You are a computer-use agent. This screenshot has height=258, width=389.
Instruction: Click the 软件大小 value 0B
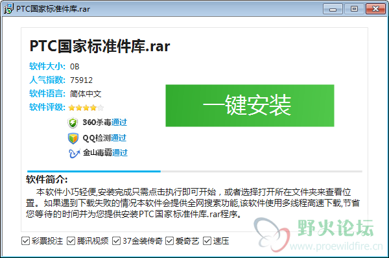click(x=75, y=67)
